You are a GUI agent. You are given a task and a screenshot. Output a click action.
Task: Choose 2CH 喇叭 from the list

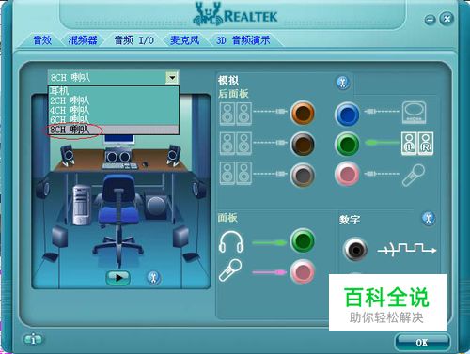pos(114,100)
